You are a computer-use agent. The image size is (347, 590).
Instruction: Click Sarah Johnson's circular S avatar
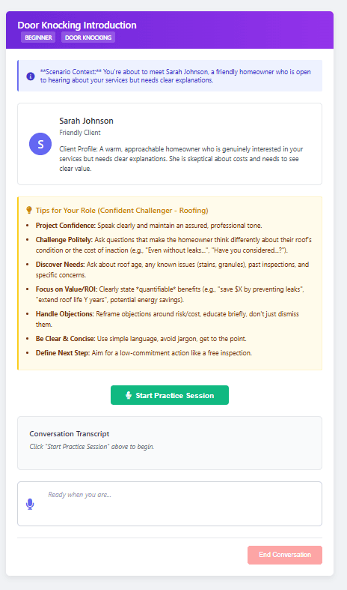(x=40, y=144)
